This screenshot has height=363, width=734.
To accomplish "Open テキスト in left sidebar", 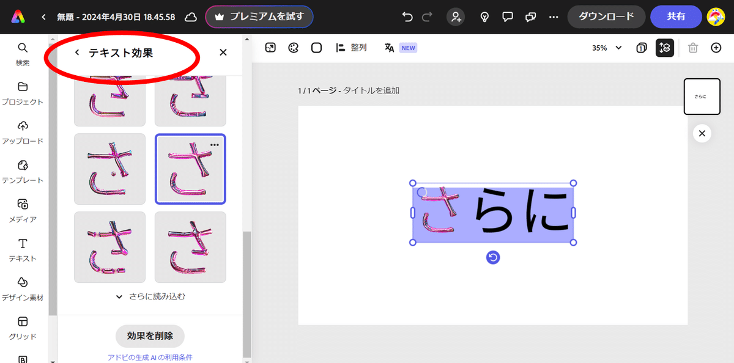I will [x=23, y=249].
